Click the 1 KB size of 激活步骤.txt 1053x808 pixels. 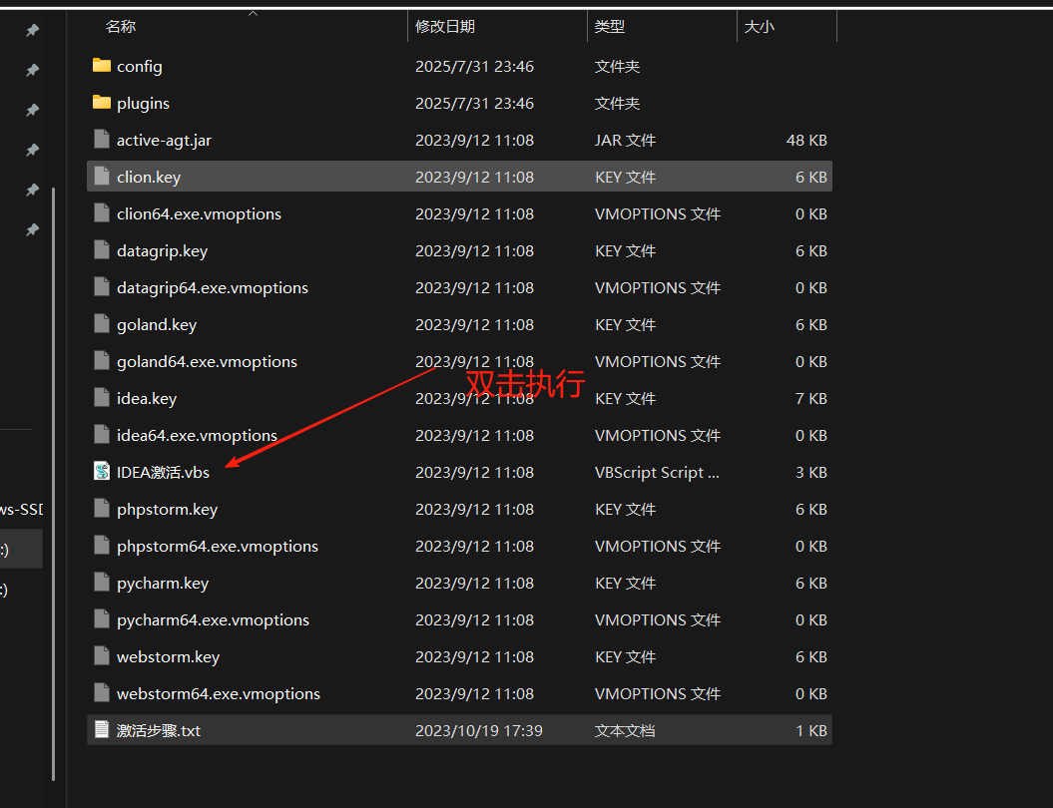tap(811, 731)
